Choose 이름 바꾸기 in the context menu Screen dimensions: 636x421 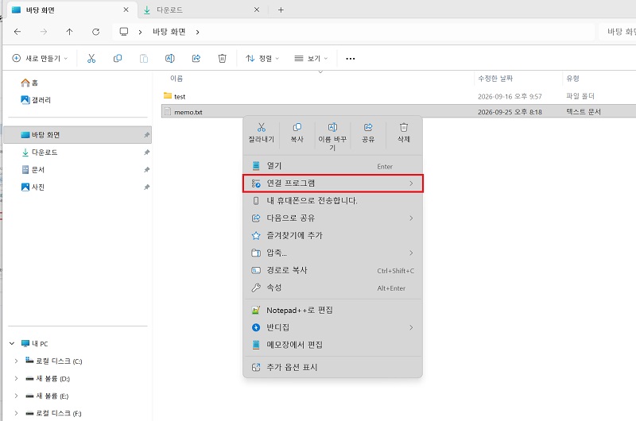(332, 137)
